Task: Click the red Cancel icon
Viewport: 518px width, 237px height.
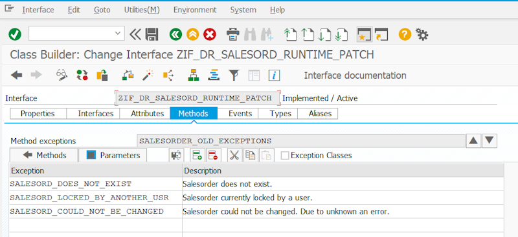Action: point(210,34)
